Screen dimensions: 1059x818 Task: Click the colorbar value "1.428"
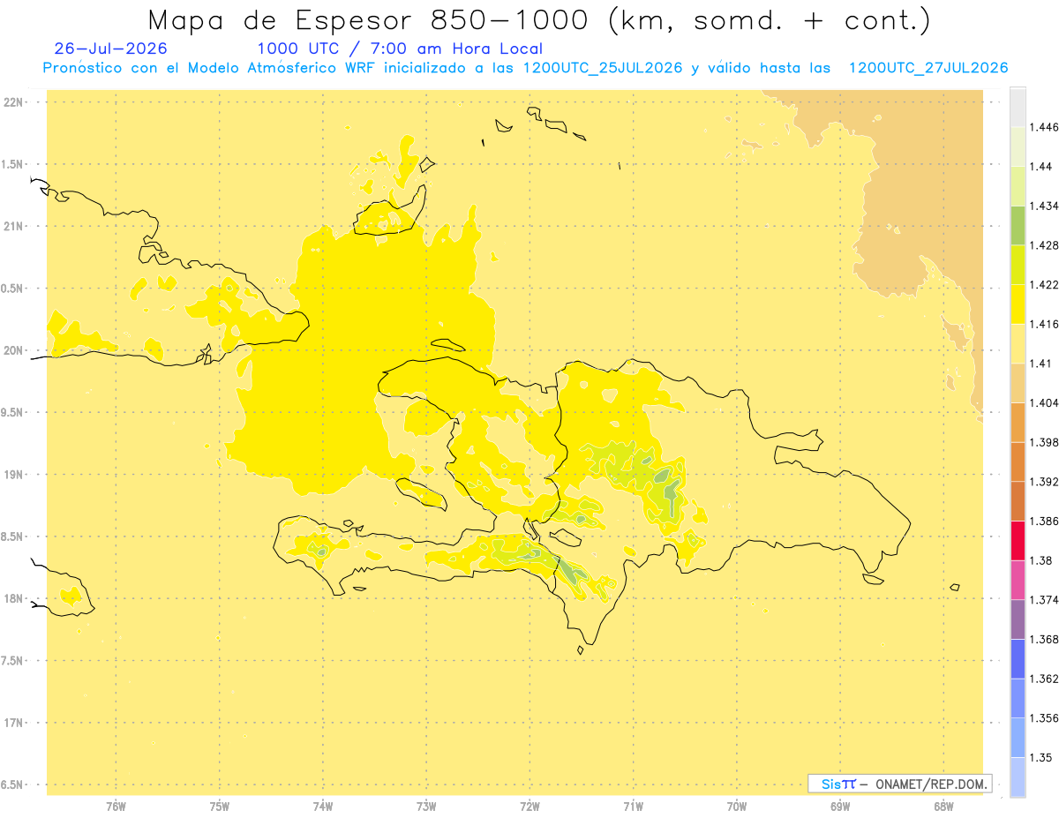pos(1045,245)
